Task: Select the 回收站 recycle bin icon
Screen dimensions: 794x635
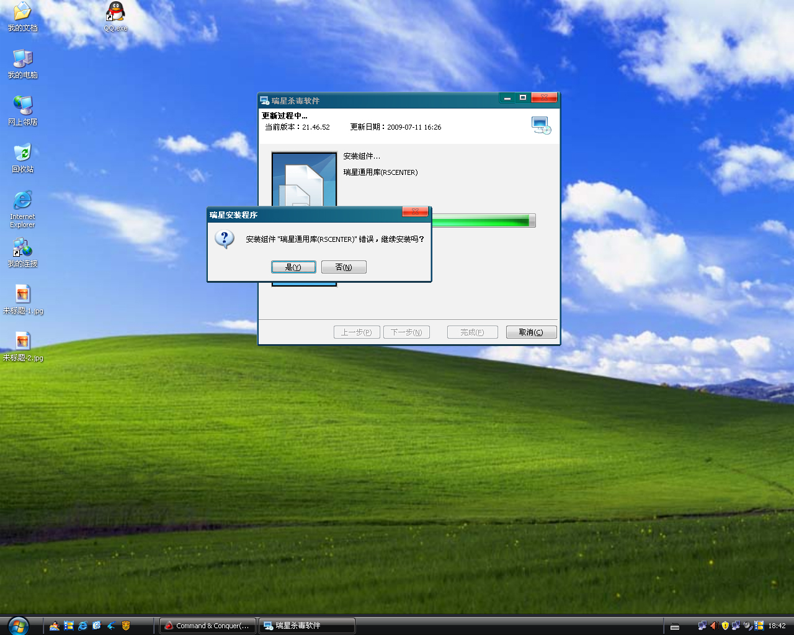Action: tap(22, 158)
